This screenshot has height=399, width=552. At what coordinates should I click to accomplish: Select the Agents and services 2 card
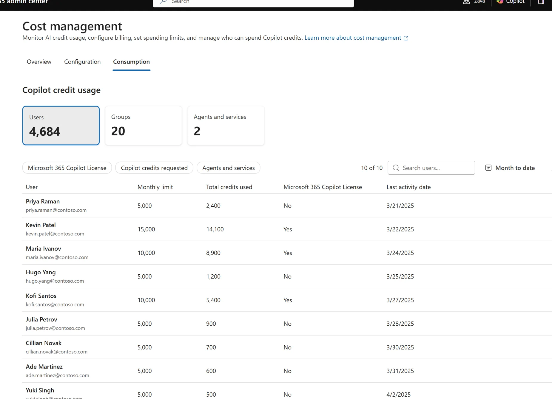pos(226,126)
